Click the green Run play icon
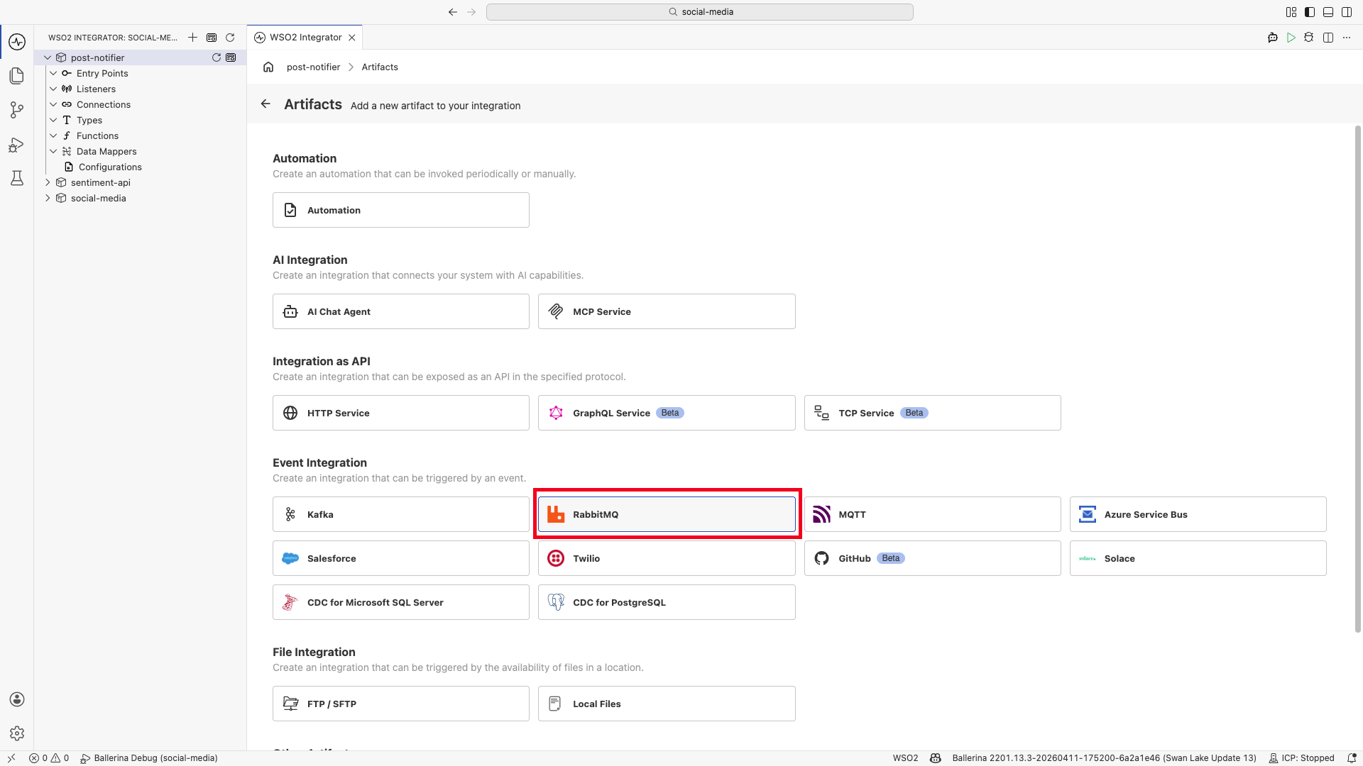 pos(1291,38)
